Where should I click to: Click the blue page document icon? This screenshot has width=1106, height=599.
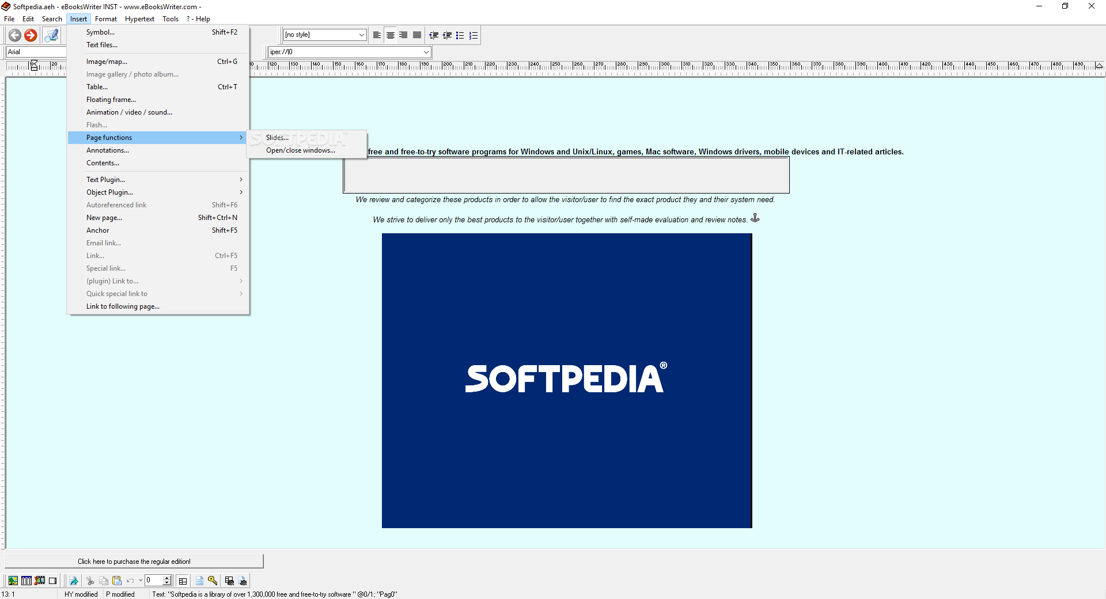199,581
